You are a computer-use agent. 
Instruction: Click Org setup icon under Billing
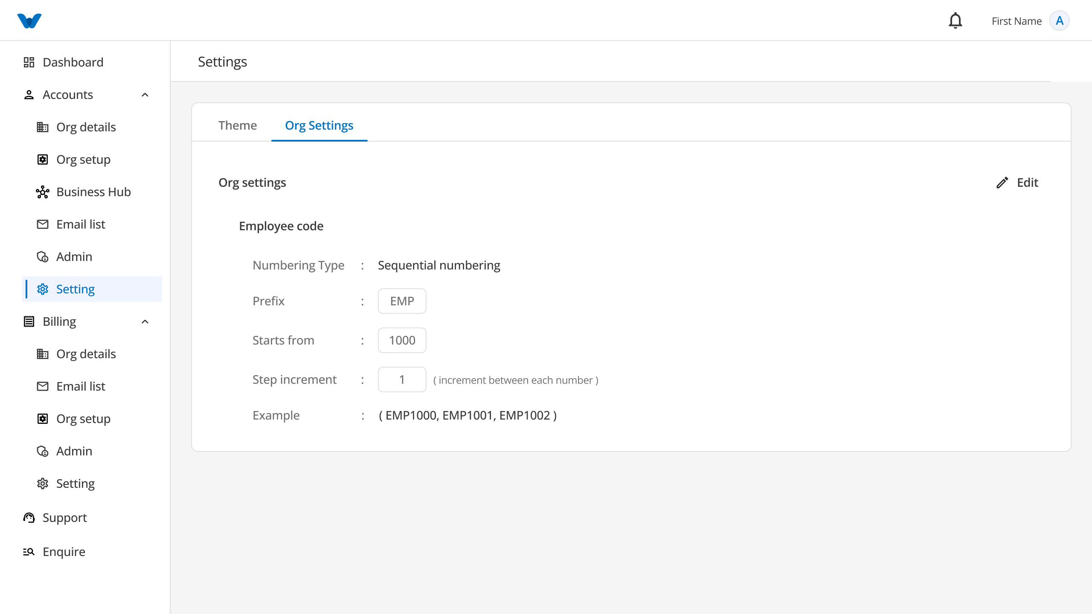coord(43,419)
